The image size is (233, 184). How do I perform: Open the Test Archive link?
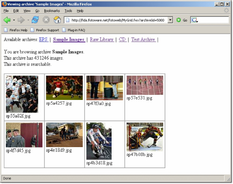tap(143, 39)
